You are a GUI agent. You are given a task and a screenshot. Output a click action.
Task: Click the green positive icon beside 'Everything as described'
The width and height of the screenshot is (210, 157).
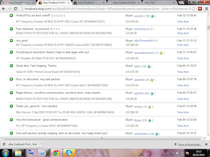tap(11, 52)
